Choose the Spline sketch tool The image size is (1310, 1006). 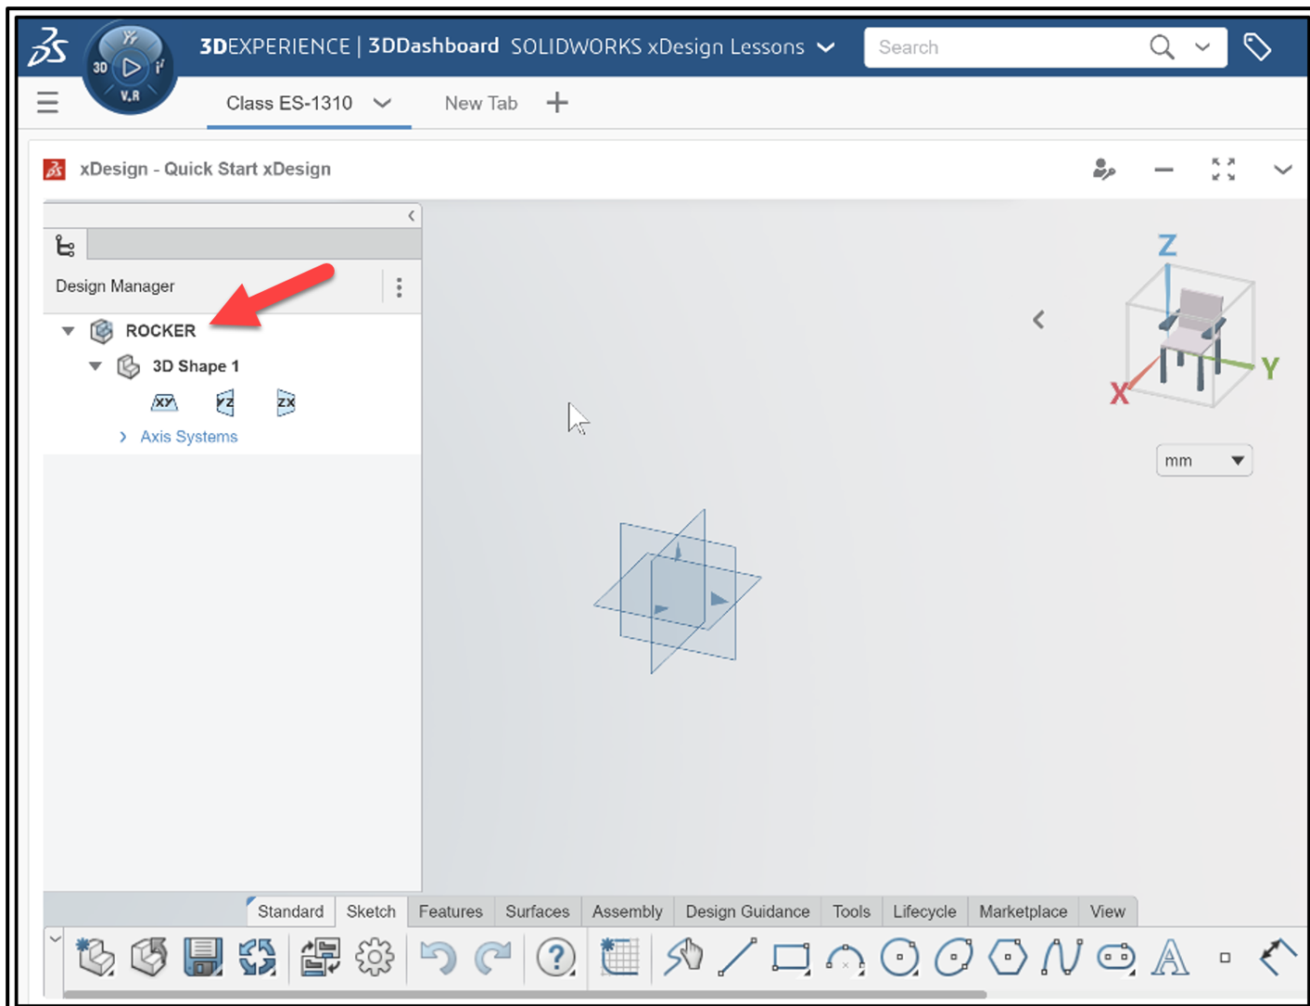coord(1062,956)
